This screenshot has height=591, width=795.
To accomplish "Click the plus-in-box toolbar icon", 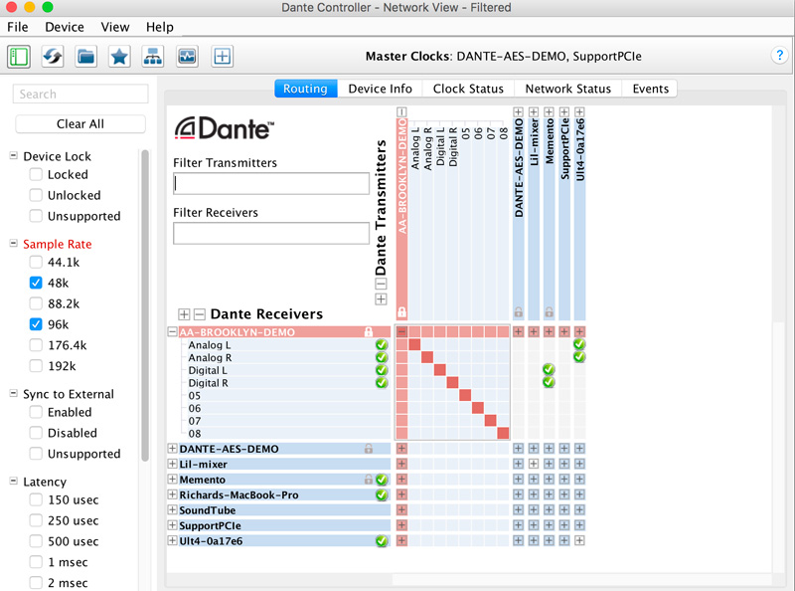I will coord(222,57).
